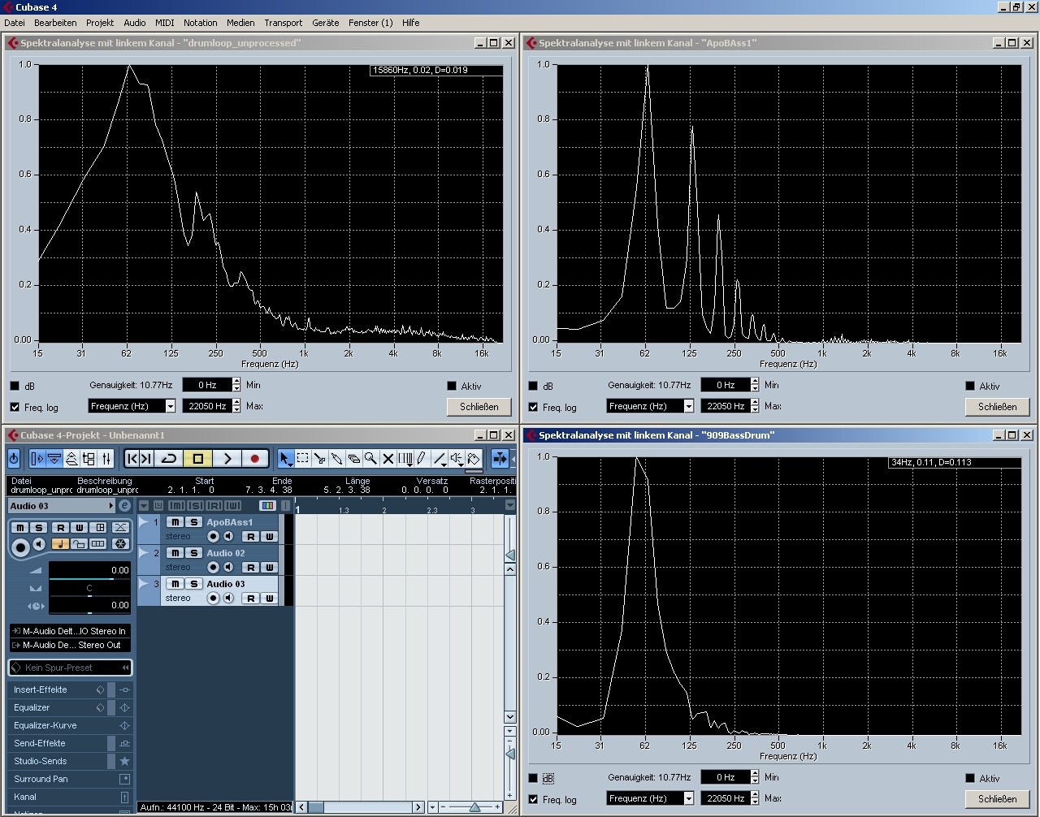Choose the glue tube tool
This screenshot has height=817, width=1040.
pos(336,459)
